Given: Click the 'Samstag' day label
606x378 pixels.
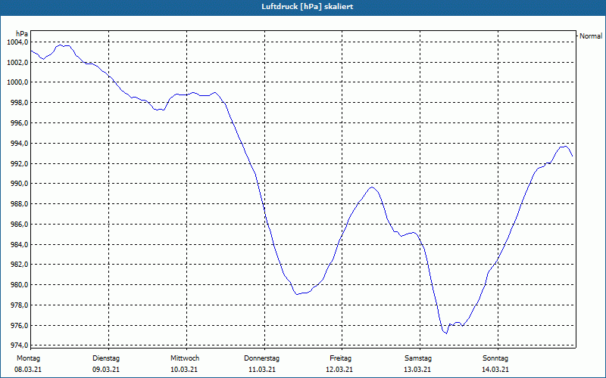Looking at the screenshot, I should pyautogui.click(x=418, y=358).
